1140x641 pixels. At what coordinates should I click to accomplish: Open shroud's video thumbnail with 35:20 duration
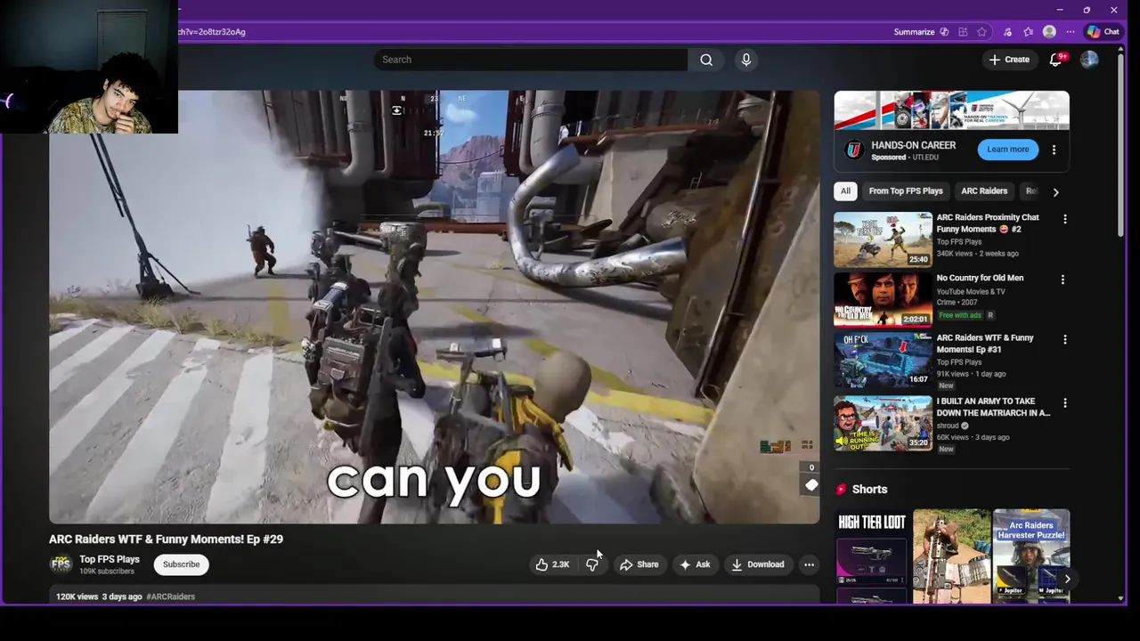click(x=883, y=424)
